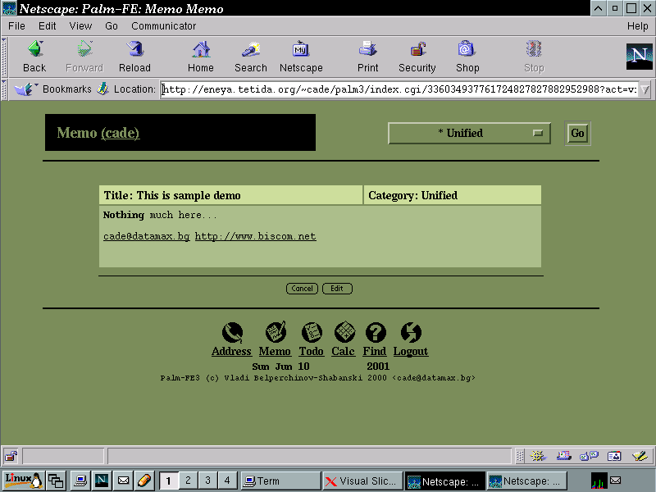Click the Find question-mark icon

click(x=375, y=332)
